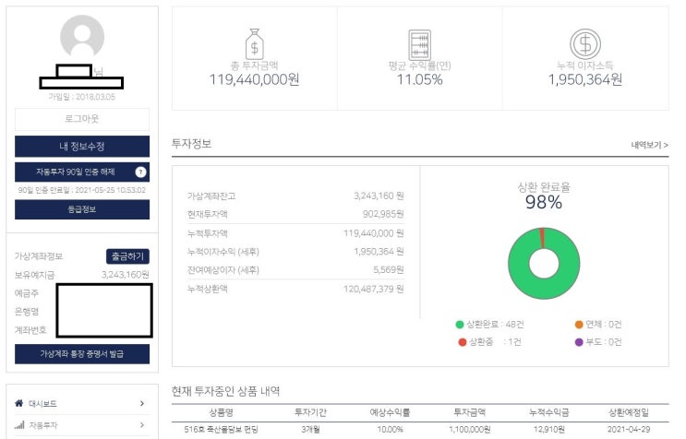Screen dimensions: 686x439
Task: Click the 상품명 column header
Action: tap(221, 412)
